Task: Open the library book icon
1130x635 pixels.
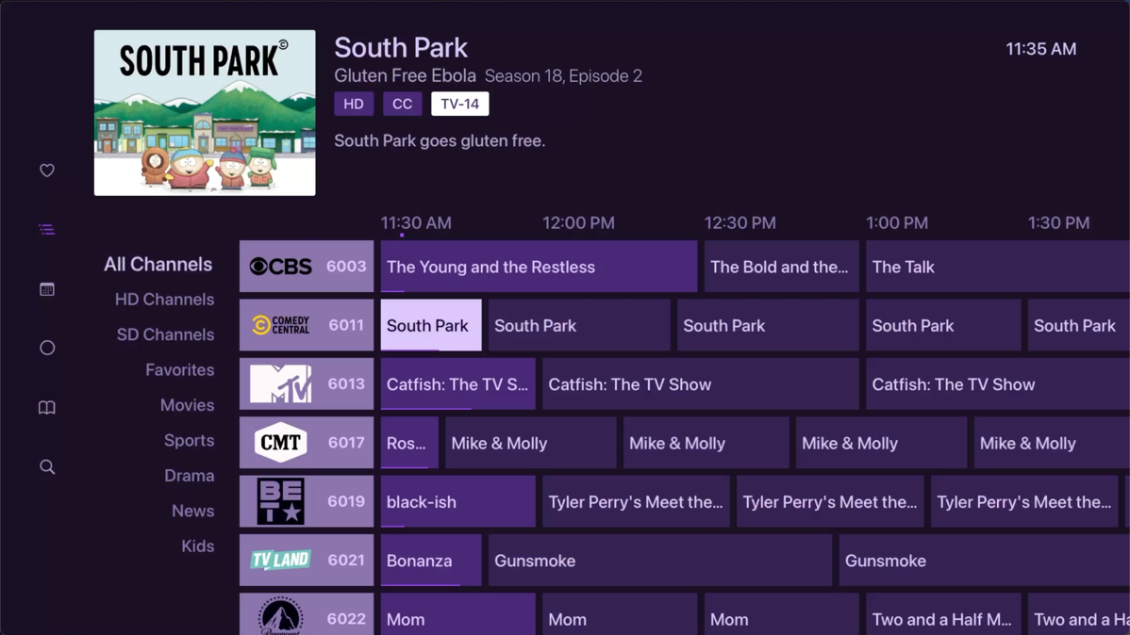Action: click(46, 407)
